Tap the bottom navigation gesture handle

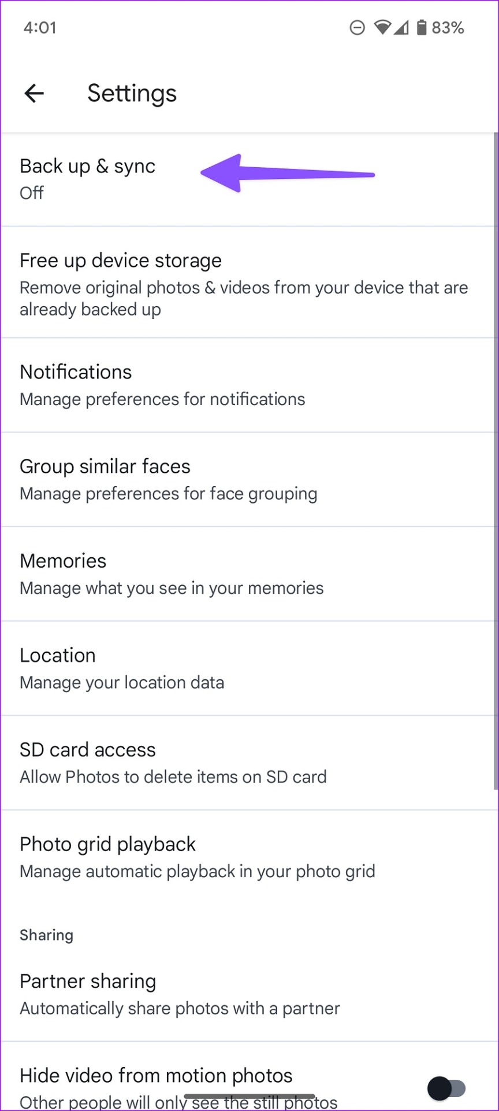[249, 1096]
